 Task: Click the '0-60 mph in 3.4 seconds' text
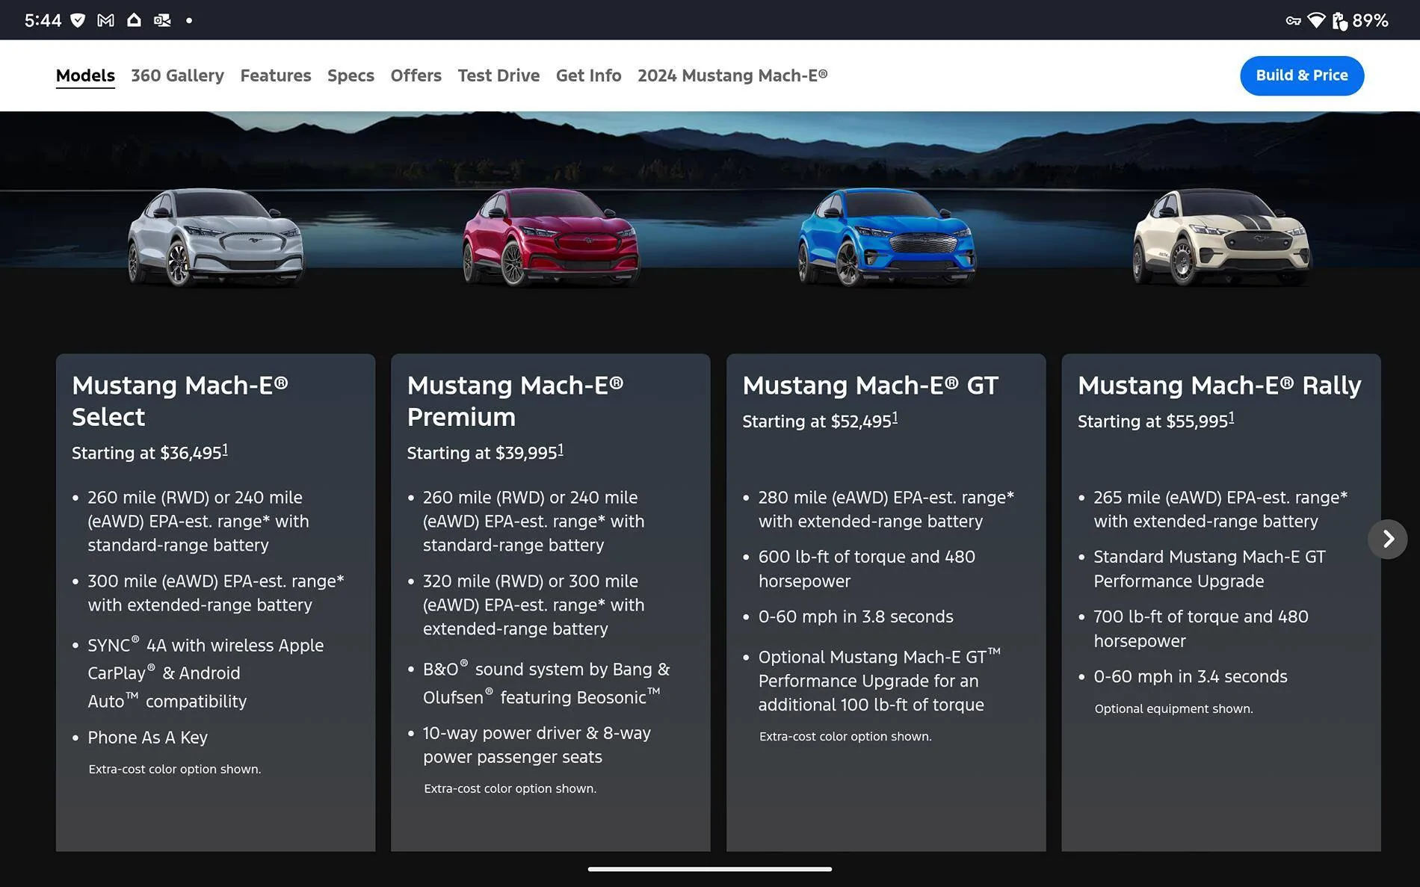[x=1191, y=676]
